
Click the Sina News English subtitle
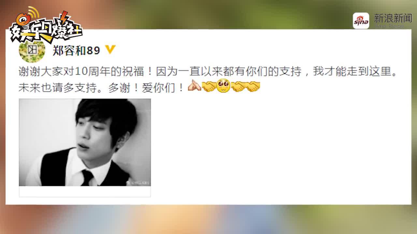point(389,26)
